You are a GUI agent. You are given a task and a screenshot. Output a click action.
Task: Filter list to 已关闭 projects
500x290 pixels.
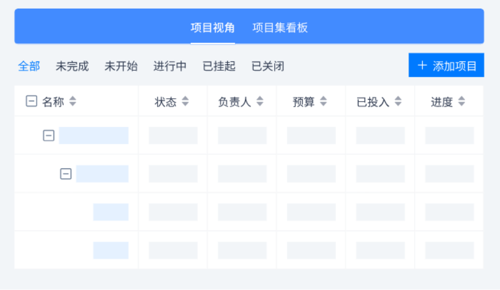pos(268,66)
